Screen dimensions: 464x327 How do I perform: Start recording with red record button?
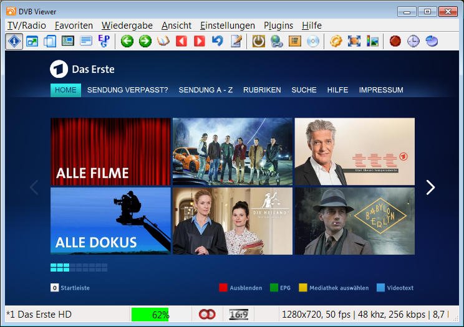[395, 41]
